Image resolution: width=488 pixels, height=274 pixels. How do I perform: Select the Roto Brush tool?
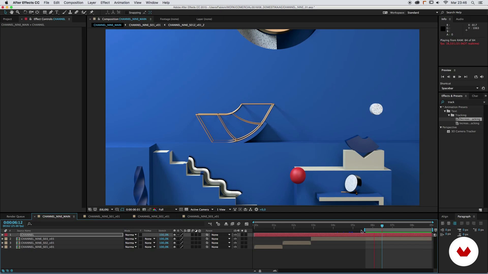coord(84,12)
